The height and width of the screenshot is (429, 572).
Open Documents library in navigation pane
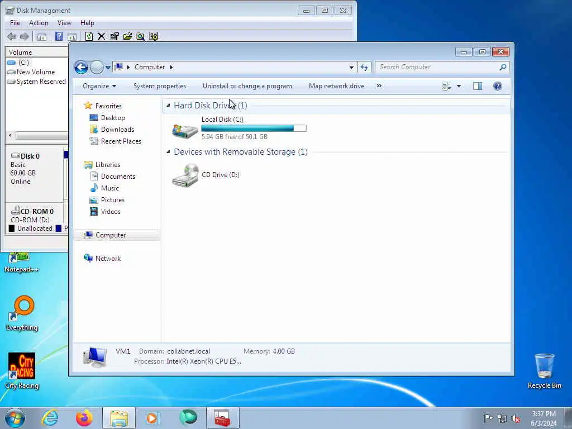[118, 177]
